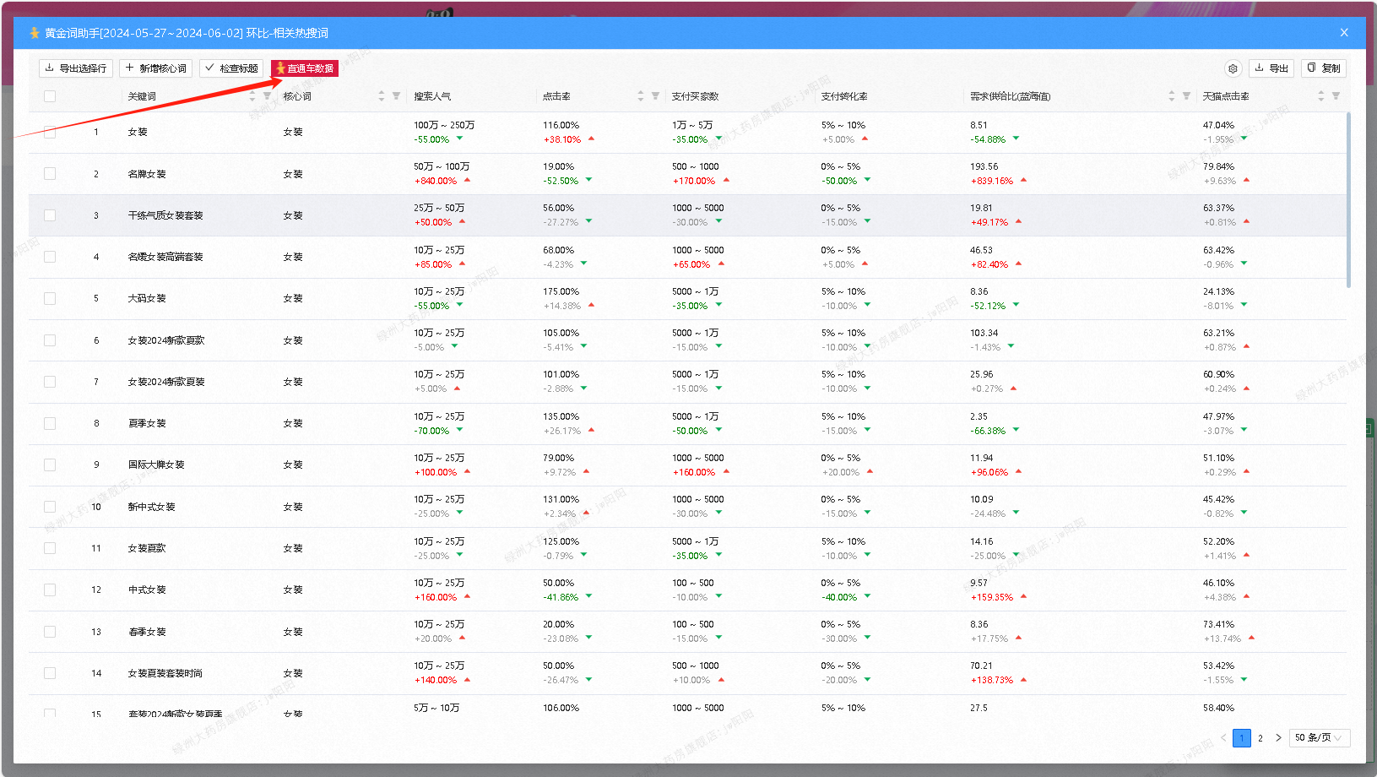
Task: Switch to page 2 of results
Action: (1260, 738)
